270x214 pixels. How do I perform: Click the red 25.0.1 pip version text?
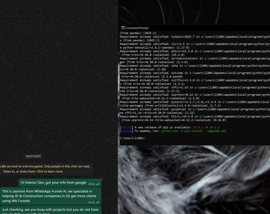click(x=198, y=128)
